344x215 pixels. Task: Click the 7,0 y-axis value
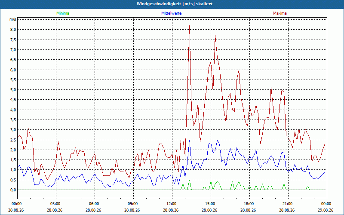click(x=13, y=50)
